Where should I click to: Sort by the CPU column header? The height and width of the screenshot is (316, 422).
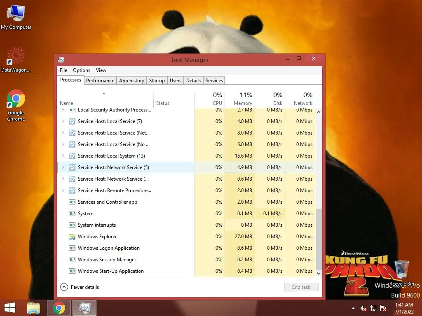(210, 99)
